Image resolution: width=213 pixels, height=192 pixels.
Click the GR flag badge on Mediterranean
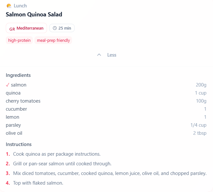pyautogui.click(x=12, y=29)
